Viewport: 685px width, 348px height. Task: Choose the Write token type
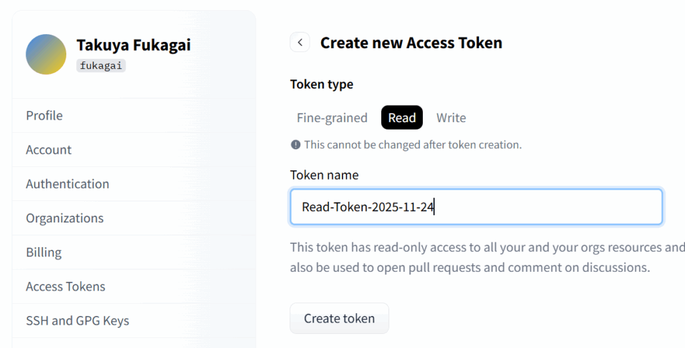coord(451,118)
